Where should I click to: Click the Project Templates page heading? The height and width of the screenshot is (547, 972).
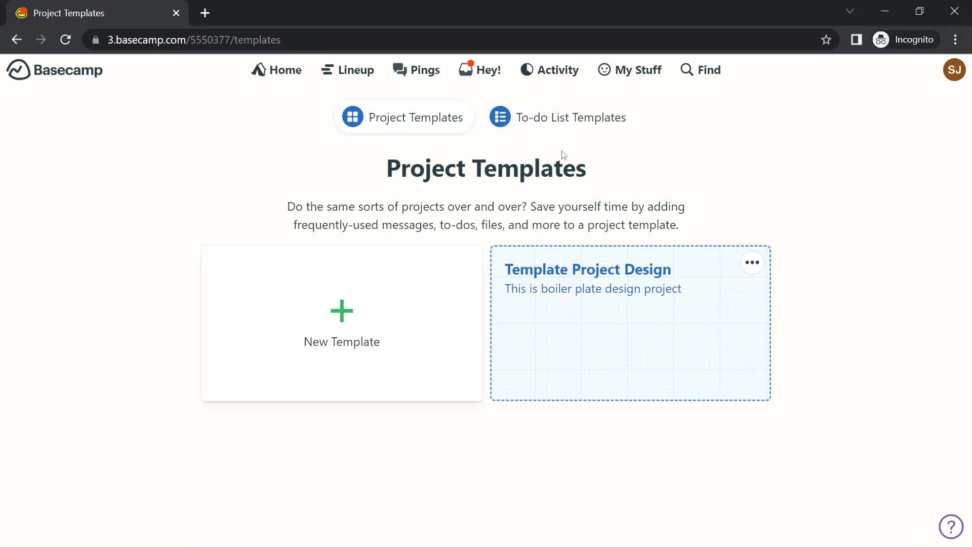click(486, 169)
